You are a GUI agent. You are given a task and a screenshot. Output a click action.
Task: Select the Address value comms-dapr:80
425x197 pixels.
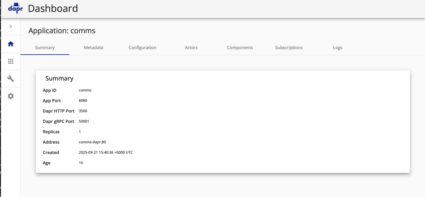(92, 142)
